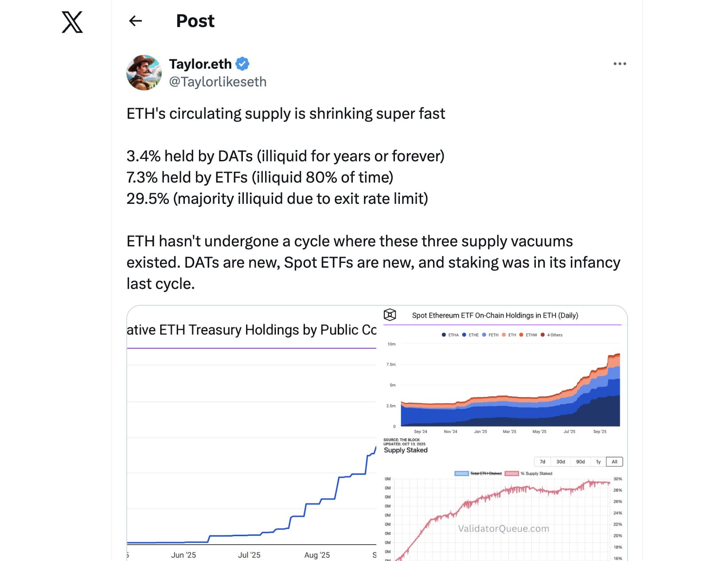This screenshot has height=561, width=726.
Task: Open the Spot Ethereum ETF holdings chart
Action: coord(504,381)
